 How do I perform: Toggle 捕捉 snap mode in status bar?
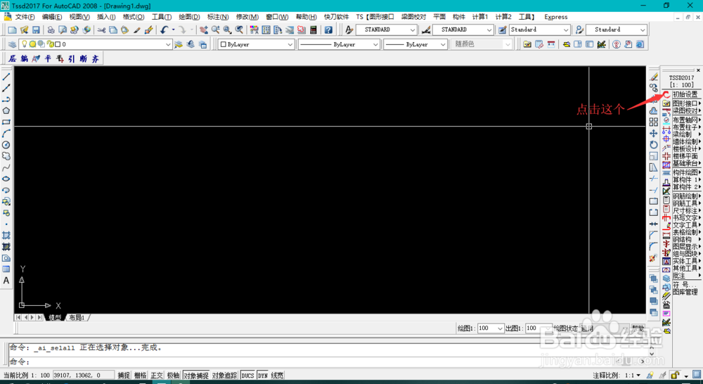[124, 376]
